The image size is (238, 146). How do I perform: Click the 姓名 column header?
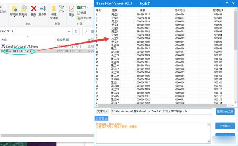pyautogui.click(x=115, y=10)
